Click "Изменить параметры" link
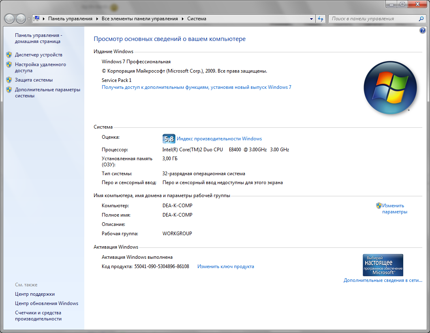The image size is (430, 333). pyautogui.click(x=394, y=208)
